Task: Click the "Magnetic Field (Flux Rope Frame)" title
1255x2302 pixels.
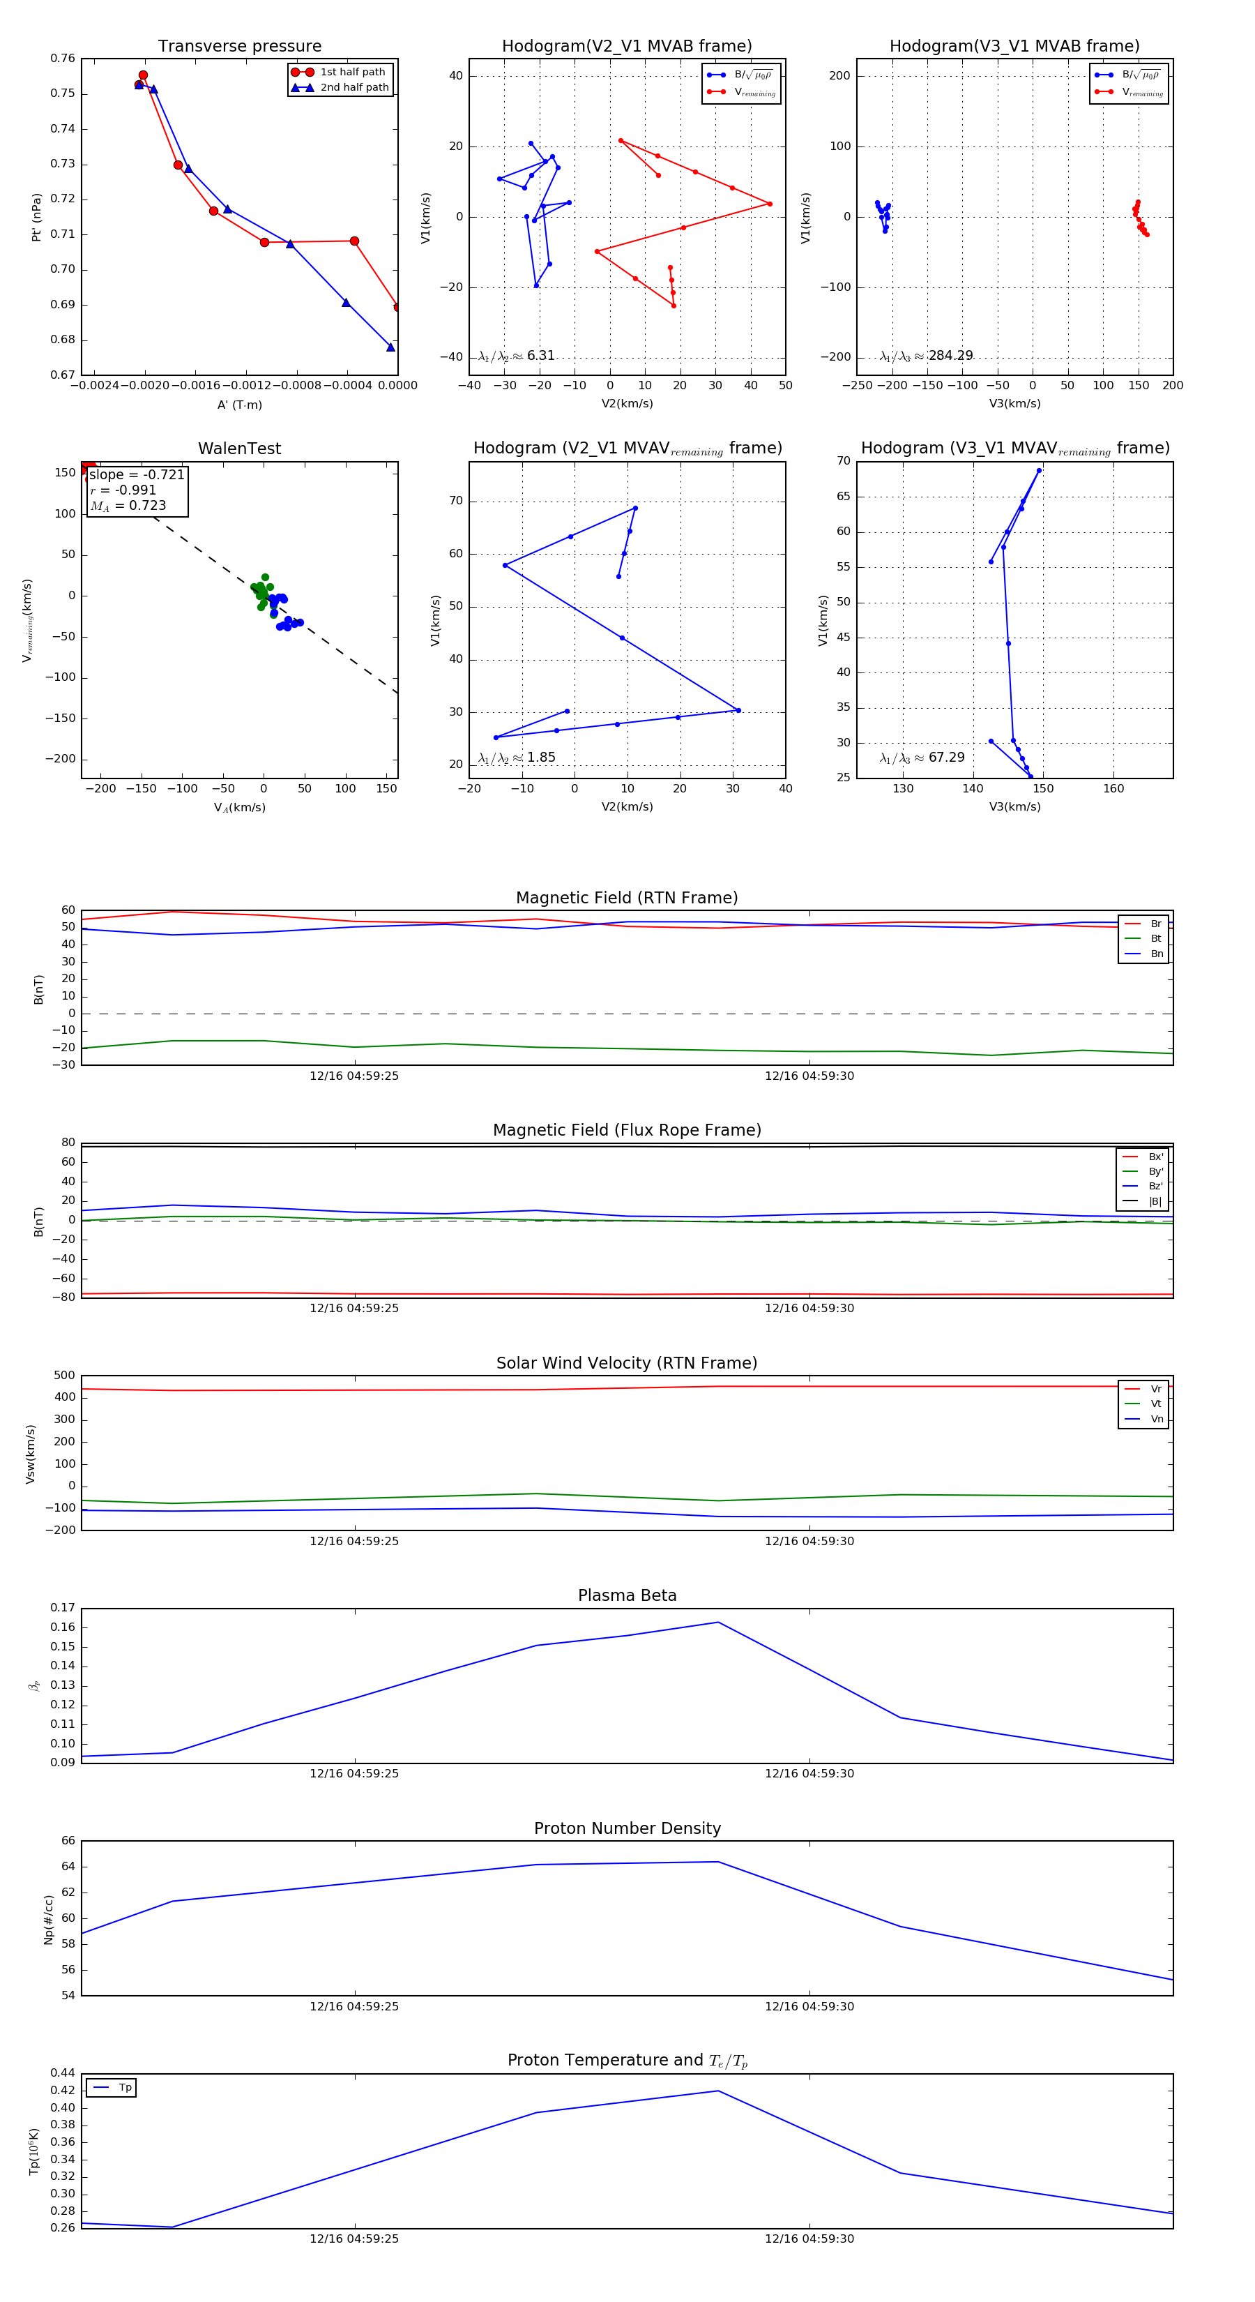Action: point(627,1131)
